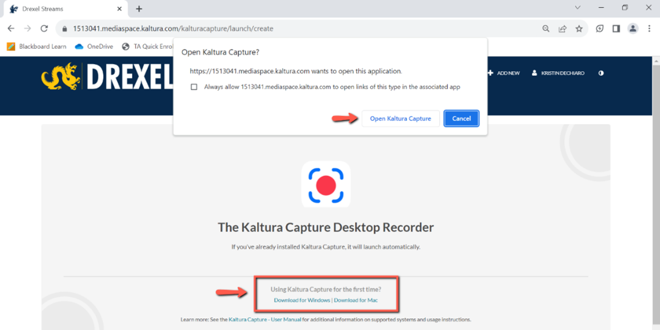
Task: Click scrollbar up arrow
Action: pyautogui.click(x=656, y=60)
